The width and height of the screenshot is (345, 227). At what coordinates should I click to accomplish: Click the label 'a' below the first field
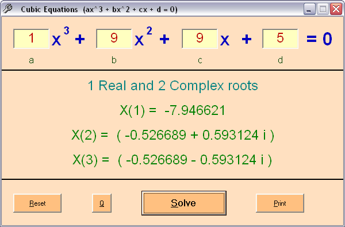pos(31,60)
